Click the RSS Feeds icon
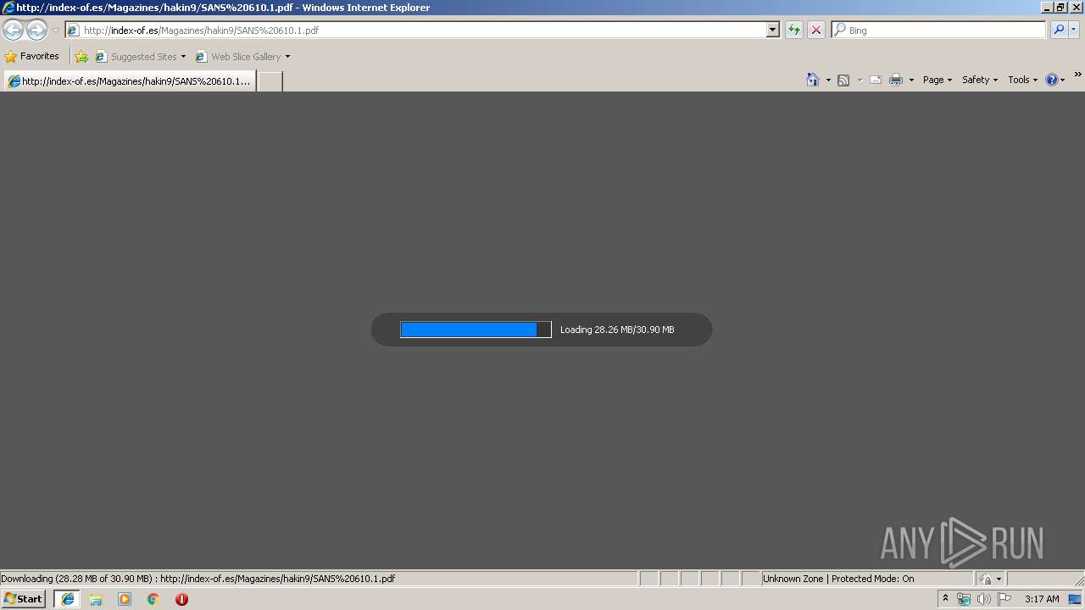This screenshot has height=610, width=1085. 843,80
